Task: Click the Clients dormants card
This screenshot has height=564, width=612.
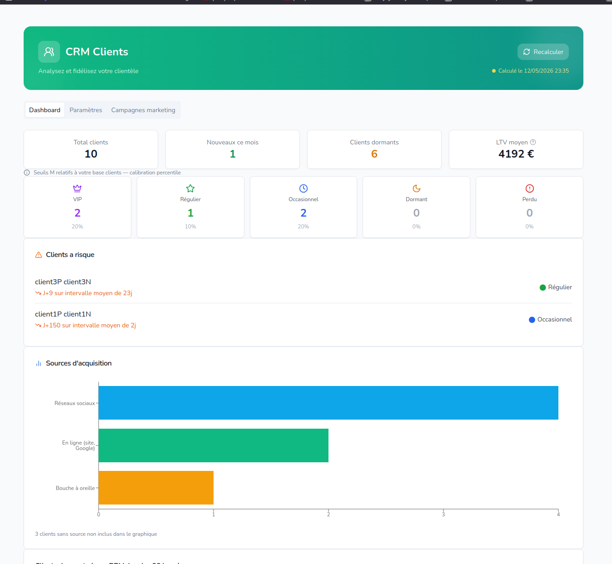Action: click(374, 149)
